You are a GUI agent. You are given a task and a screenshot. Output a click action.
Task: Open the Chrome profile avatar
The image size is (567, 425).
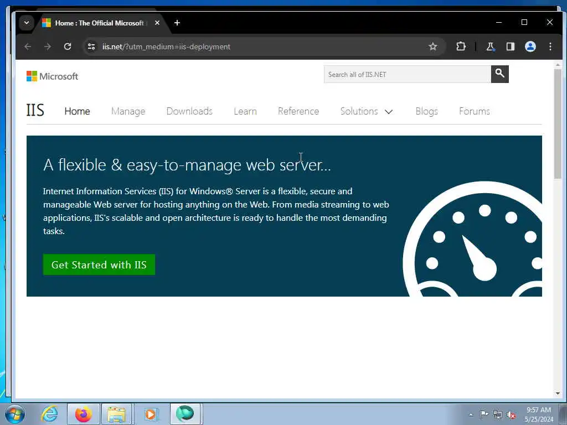coord(530,46)
